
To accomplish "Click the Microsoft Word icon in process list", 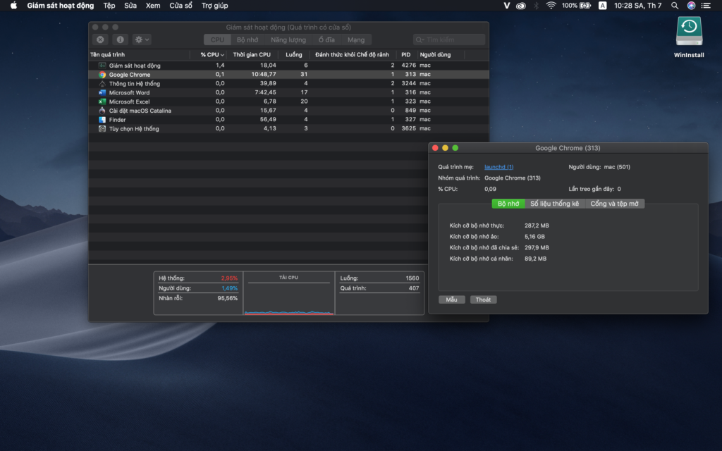I will (x=102, y=92).
